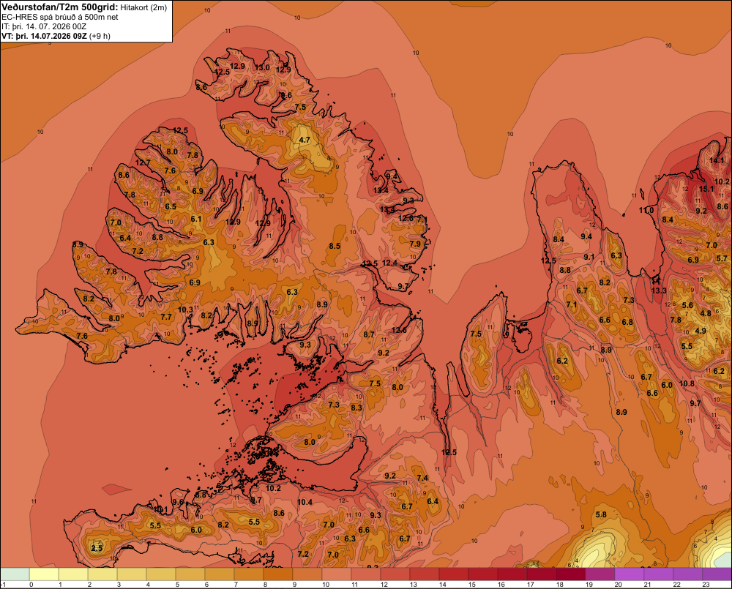732x589 pixels.
Task: Click the 'EC-HRES spá brúuð á 500m net' line
Action: (x=60, y=18)
